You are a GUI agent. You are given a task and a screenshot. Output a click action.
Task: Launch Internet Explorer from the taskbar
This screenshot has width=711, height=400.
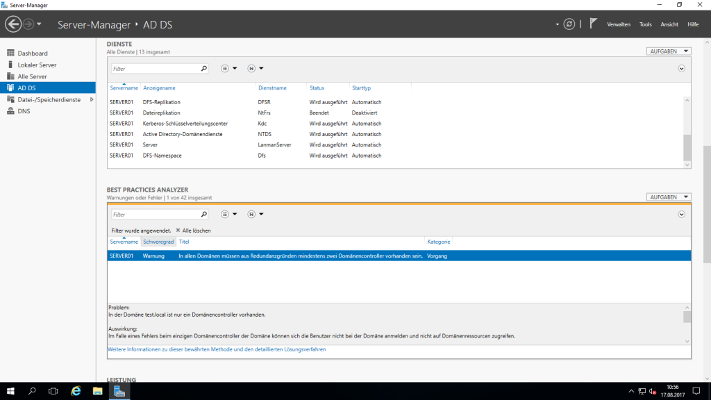[x=76, y=391]
